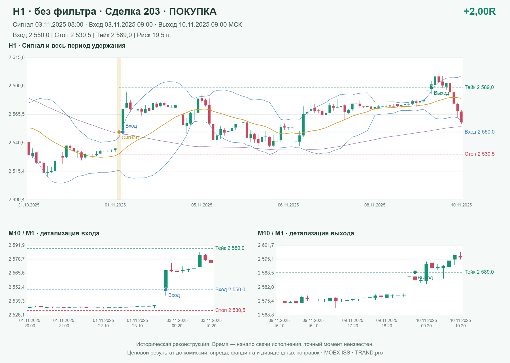Click the 2 591,9 label on entry chart
Viewport: 510px width, 363px height.
pos(16,245)
